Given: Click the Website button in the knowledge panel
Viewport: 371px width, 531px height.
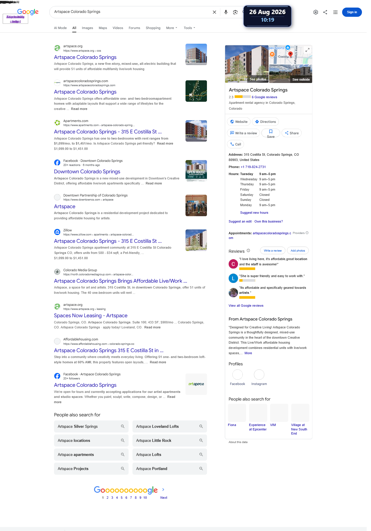Looking at the screenshot, I should click(239, 122).
